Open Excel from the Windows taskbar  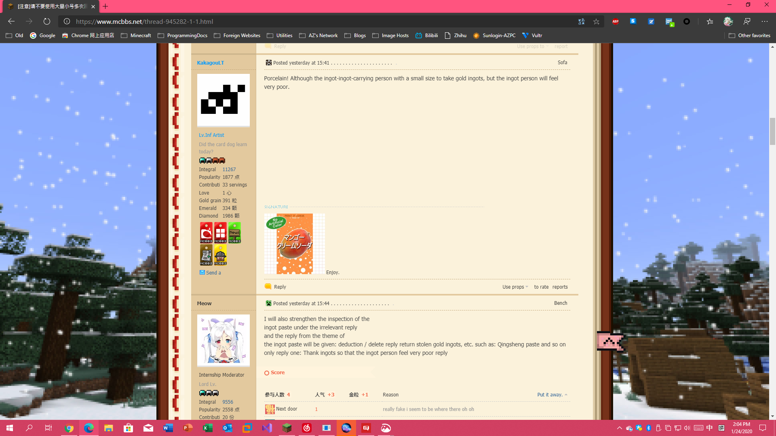tap(208, 428)
